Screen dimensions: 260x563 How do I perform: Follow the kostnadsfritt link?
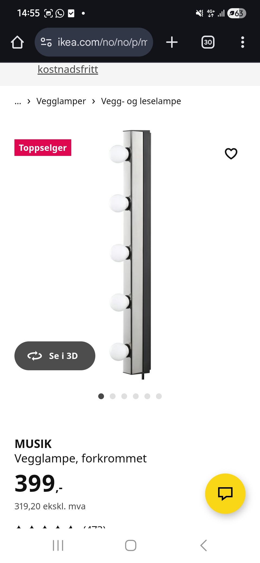(68, 69)
